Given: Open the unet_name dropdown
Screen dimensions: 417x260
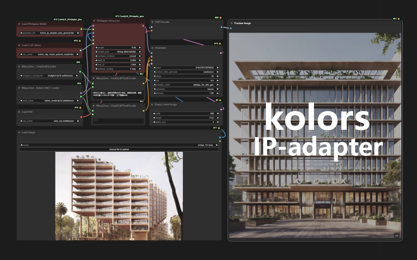Looking at the screenshot, I should pyautogui.click(x=50, y=101).
